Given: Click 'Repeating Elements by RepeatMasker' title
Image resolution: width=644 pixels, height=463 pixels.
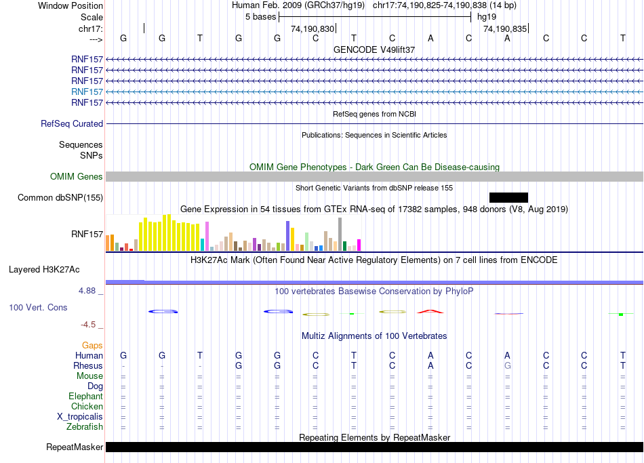Looking at the screenshot, I should [x=374, y=437].
